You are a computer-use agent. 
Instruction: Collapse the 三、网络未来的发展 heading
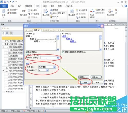pyautogui.click(x=3, y=71)
